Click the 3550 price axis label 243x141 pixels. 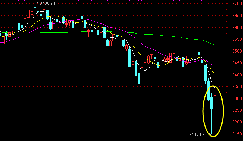pos(237,39)
